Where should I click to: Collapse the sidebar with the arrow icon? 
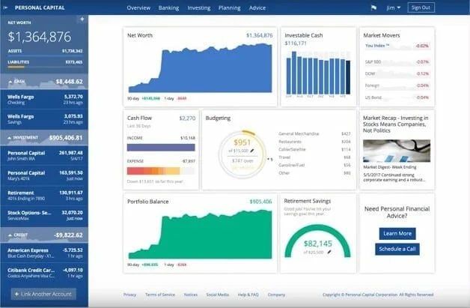(5, 7)
